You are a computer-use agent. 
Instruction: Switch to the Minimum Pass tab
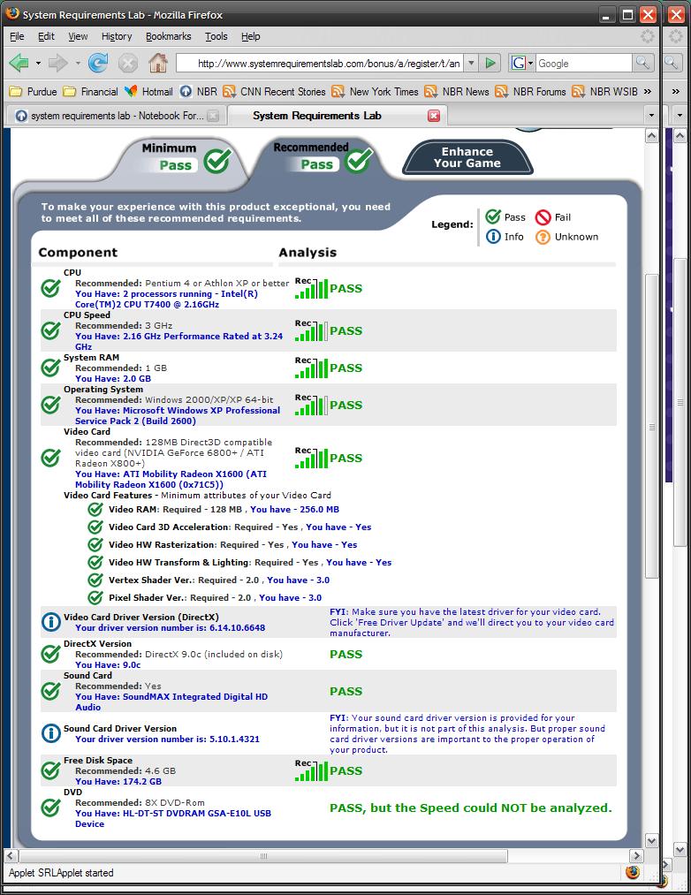tap(184, 157)
